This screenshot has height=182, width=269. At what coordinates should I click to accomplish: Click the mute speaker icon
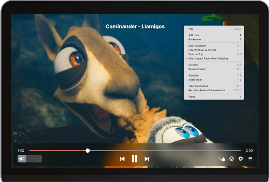coord(22,159)
